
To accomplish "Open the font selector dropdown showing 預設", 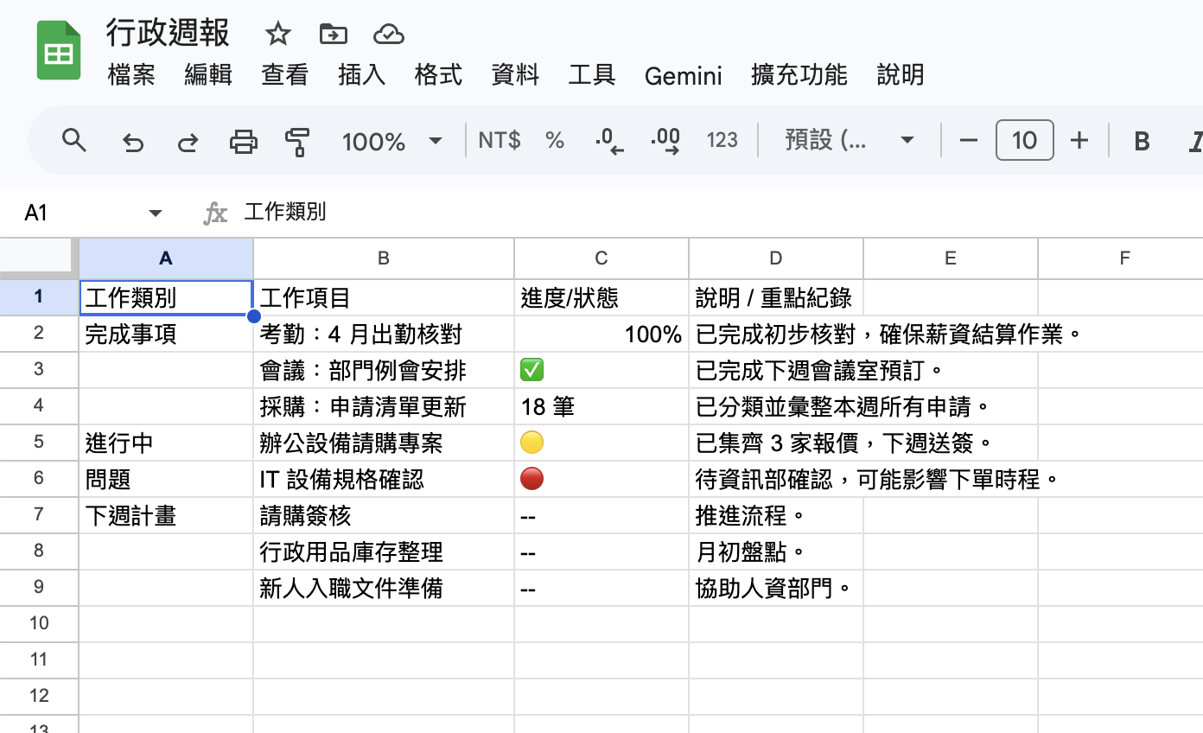I will 851,140.
